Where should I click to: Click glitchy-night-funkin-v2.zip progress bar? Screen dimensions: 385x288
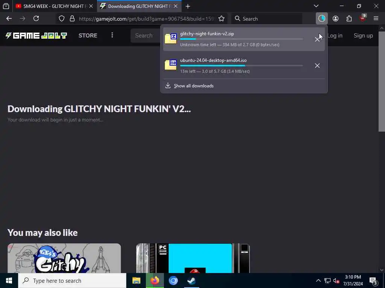pos(241,39)
